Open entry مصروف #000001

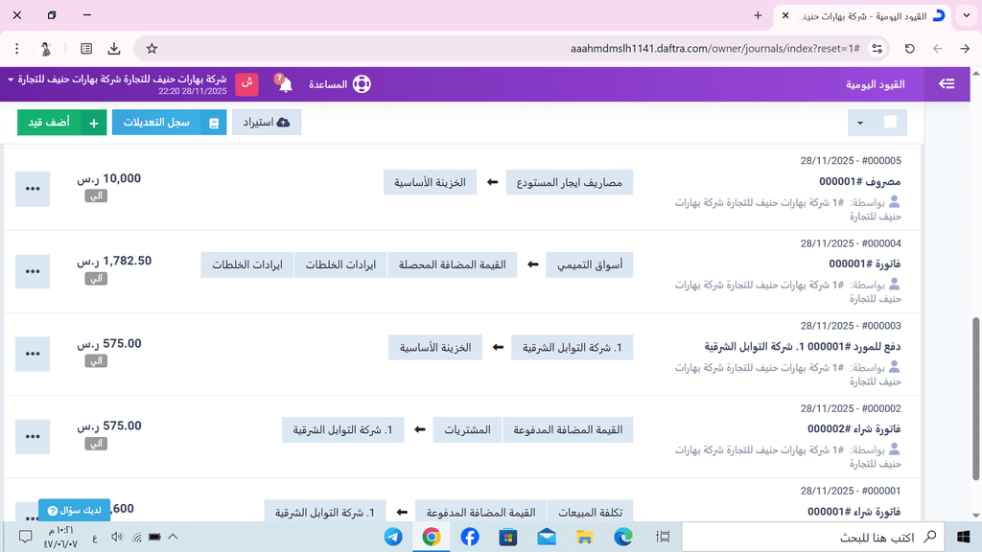pyautogui.click(x=860, y=181)
